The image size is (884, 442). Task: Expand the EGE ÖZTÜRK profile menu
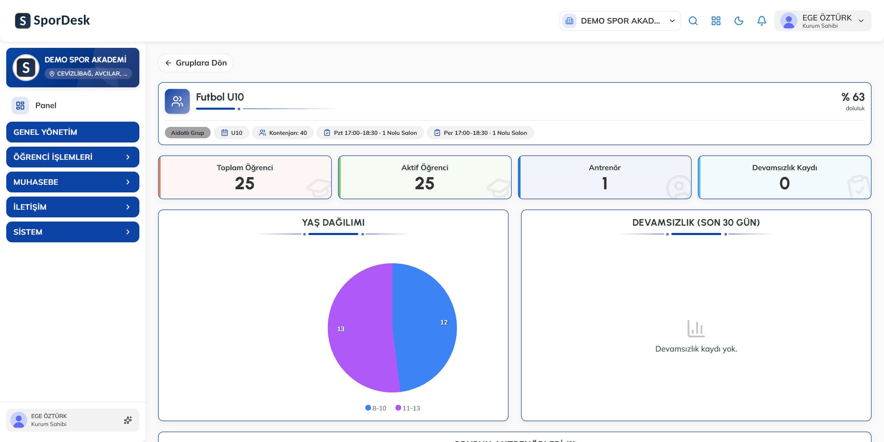pyautogui.click(x=823, y=21)
